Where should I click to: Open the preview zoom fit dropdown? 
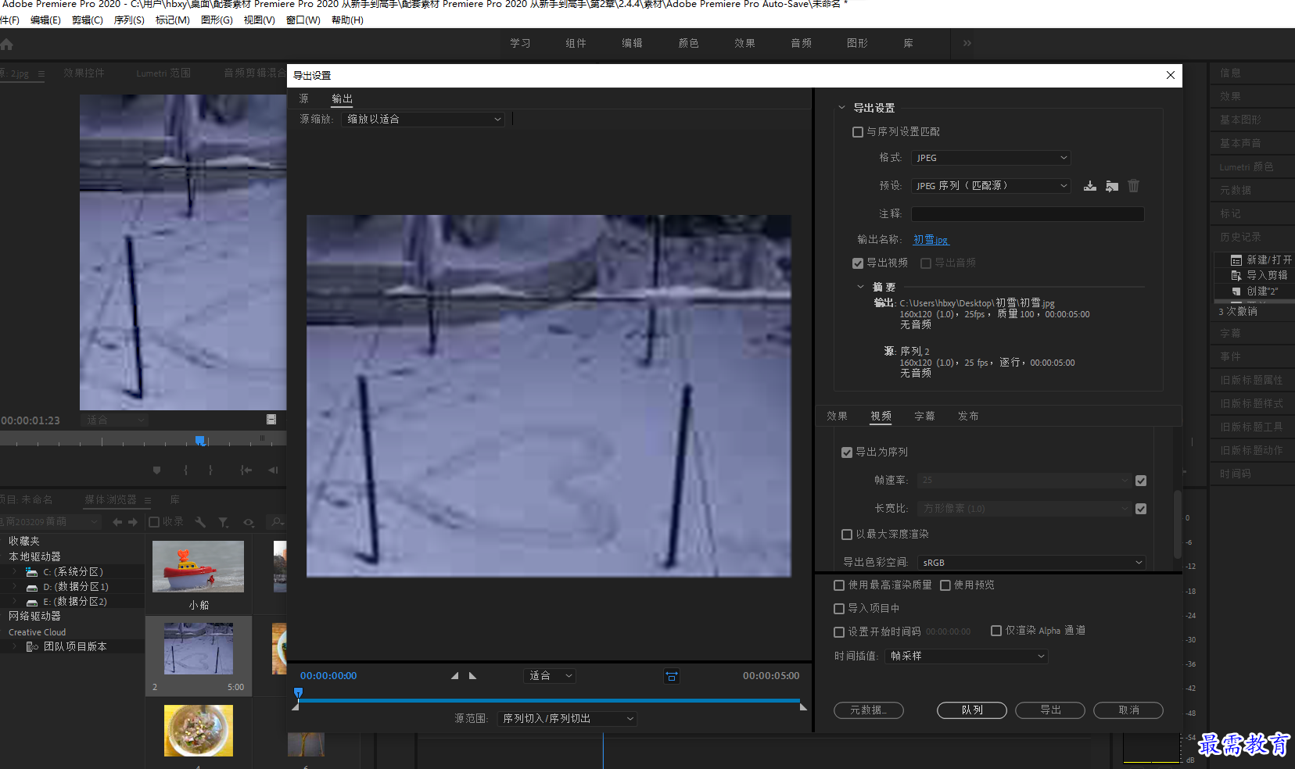pos(550,676)
